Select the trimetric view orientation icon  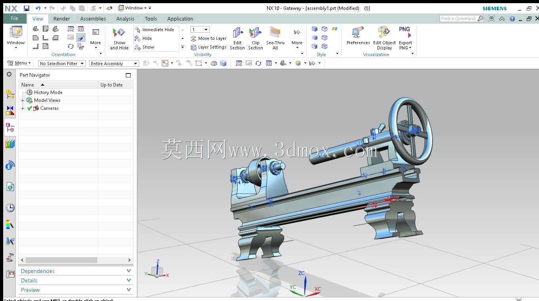[x=36, y=29]
